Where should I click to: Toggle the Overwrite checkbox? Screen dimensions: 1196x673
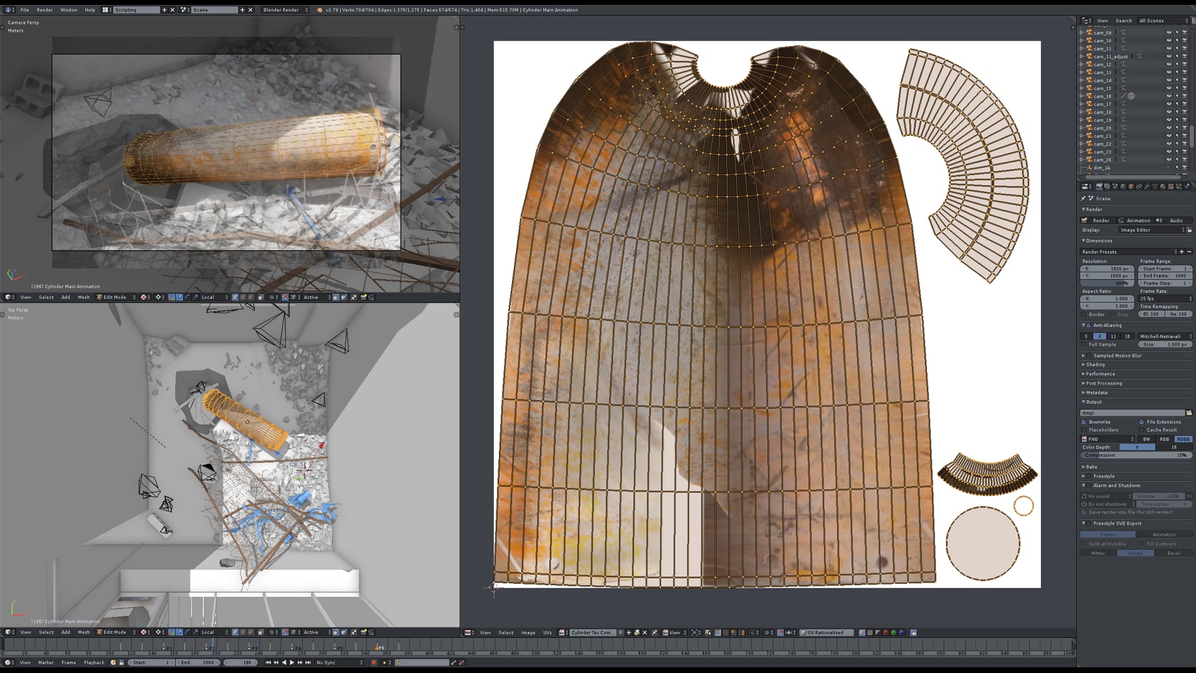coord(1084,422)
